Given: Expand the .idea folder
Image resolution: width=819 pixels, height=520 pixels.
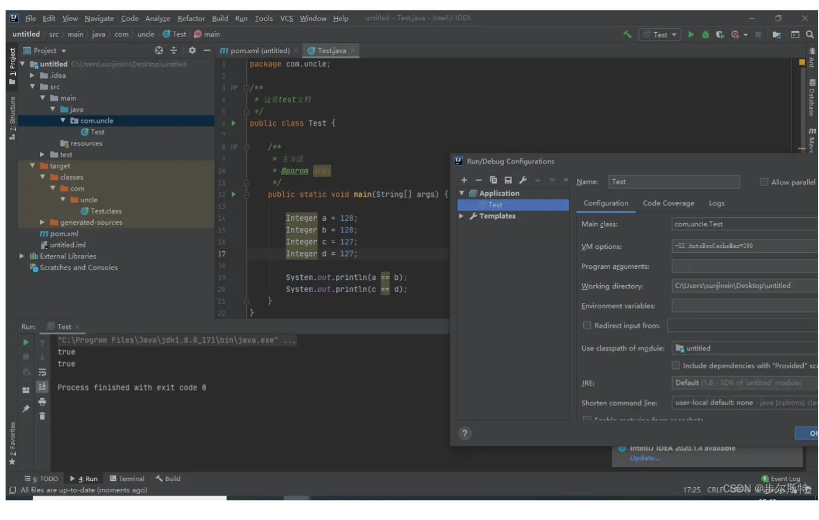Looking at the screenshot, I should point(32,76).
